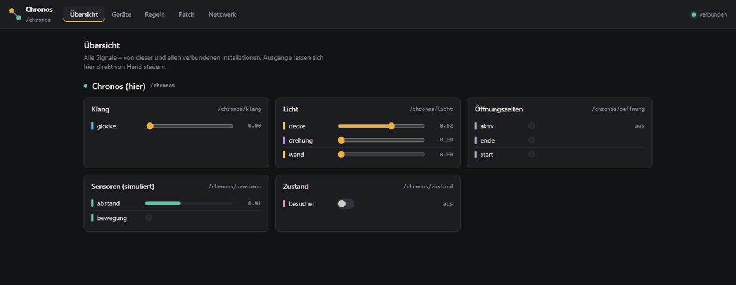The image size is (736, 285).
Task: Click the Klang card title
Action: coord(101,109)
